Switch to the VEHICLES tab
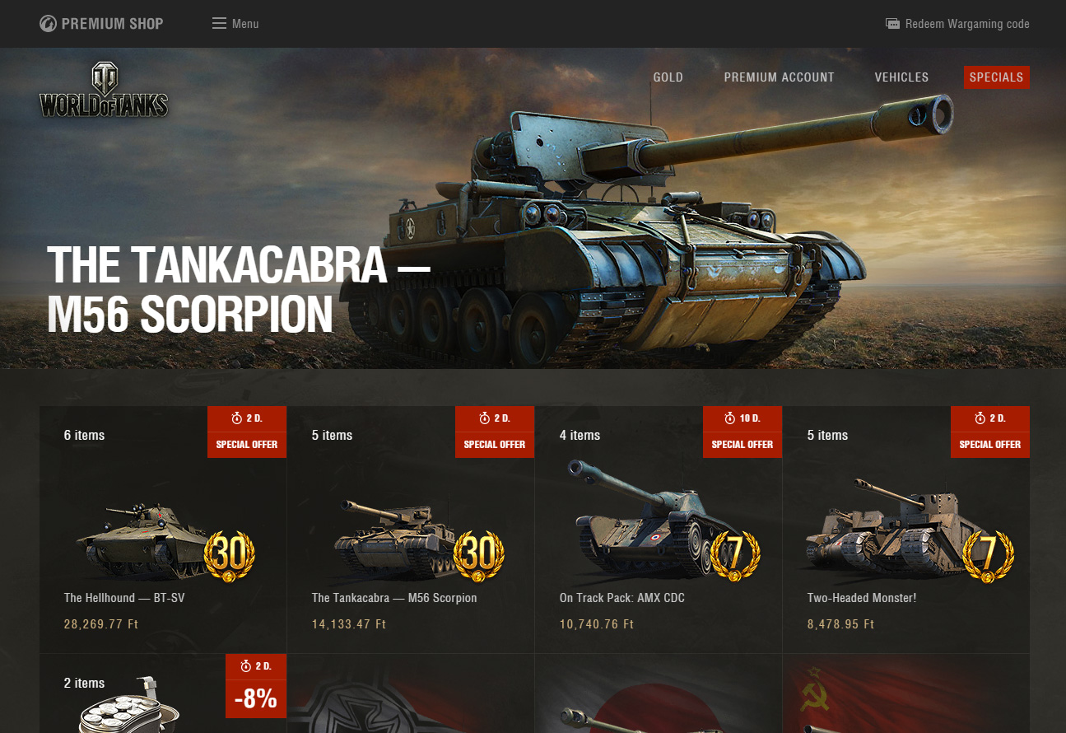1066x733 pixels. 901,77
